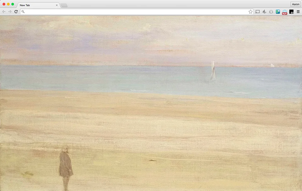Screen dimensions: 302x191
Task: Minimize the window with the yellow button
Action: [8, 4]
